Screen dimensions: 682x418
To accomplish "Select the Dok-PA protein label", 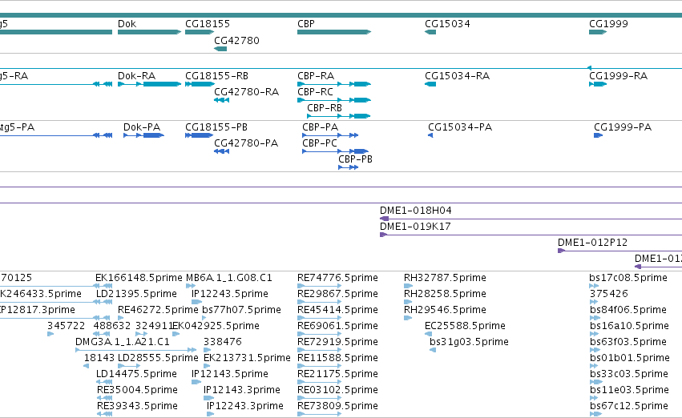I will click(142, 127).
